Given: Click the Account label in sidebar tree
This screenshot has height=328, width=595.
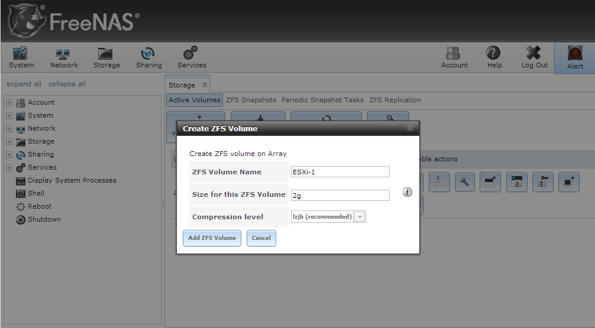Looking at the screenshot, I should tap(41, 102).
